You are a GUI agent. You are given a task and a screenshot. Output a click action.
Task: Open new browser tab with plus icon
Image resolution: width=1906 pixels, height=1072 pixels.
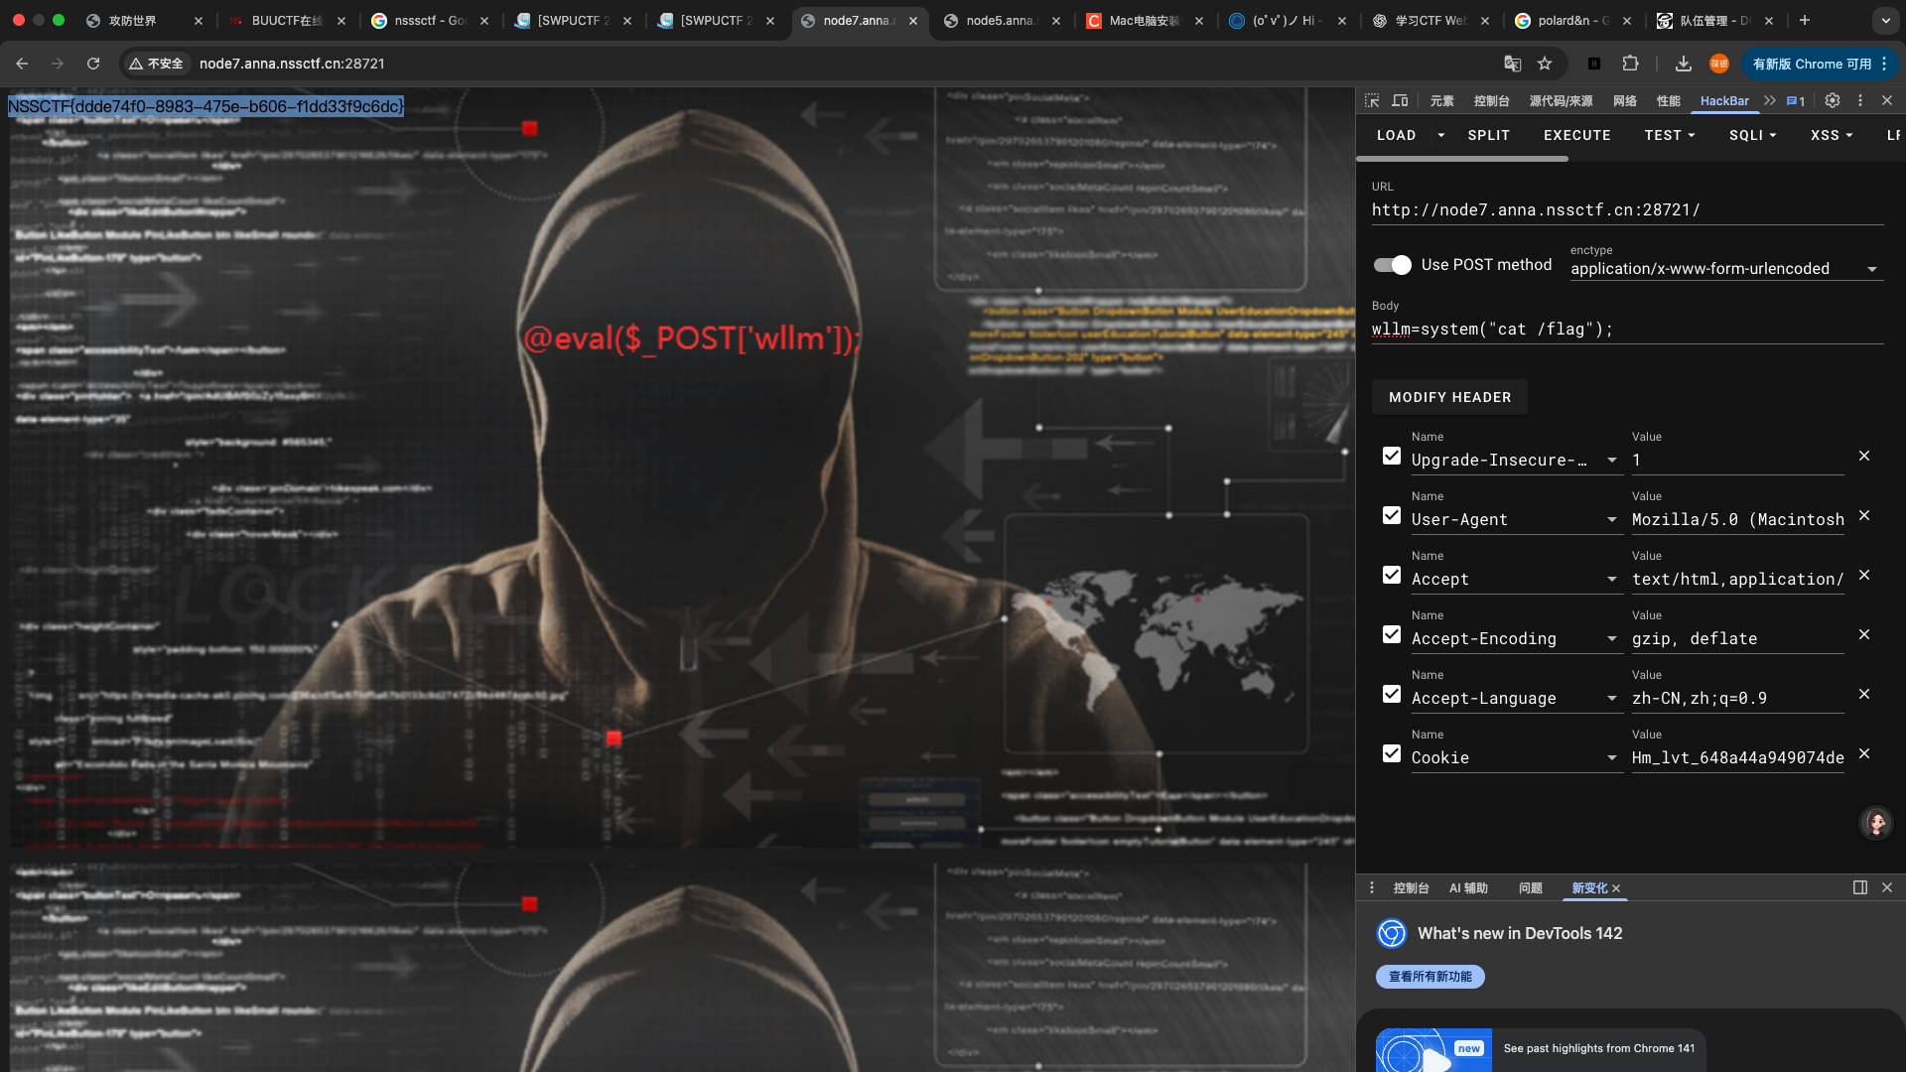click(x=1805, y=20)
